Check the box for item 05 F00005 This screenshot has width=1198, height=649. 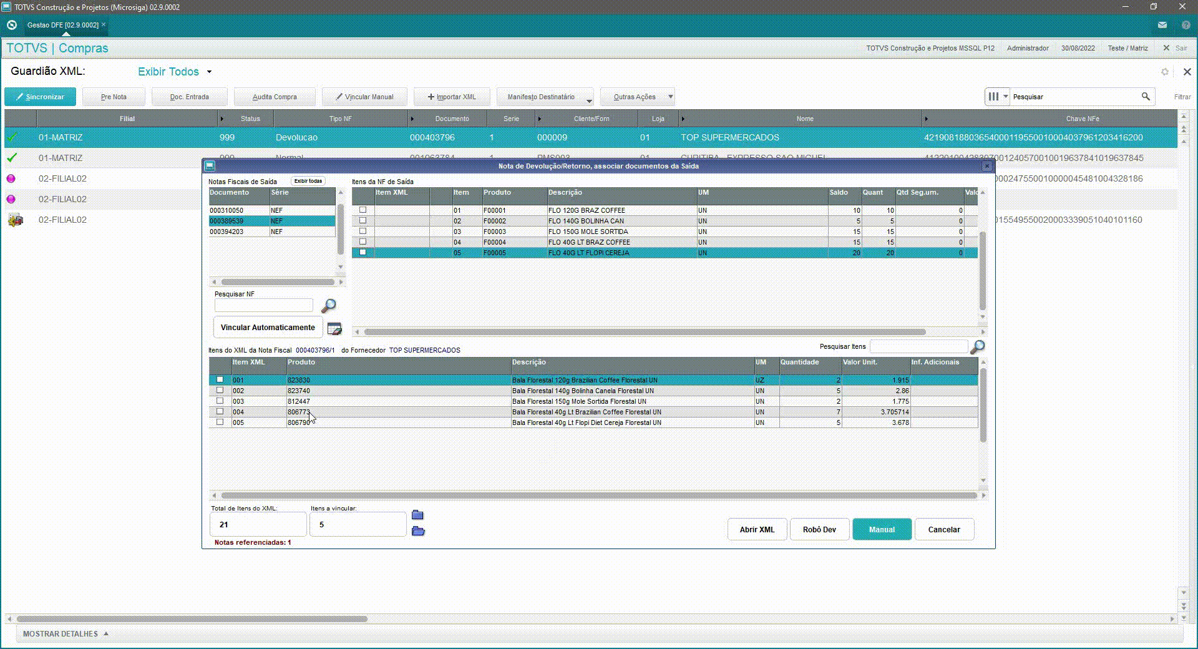click(363, 253)
